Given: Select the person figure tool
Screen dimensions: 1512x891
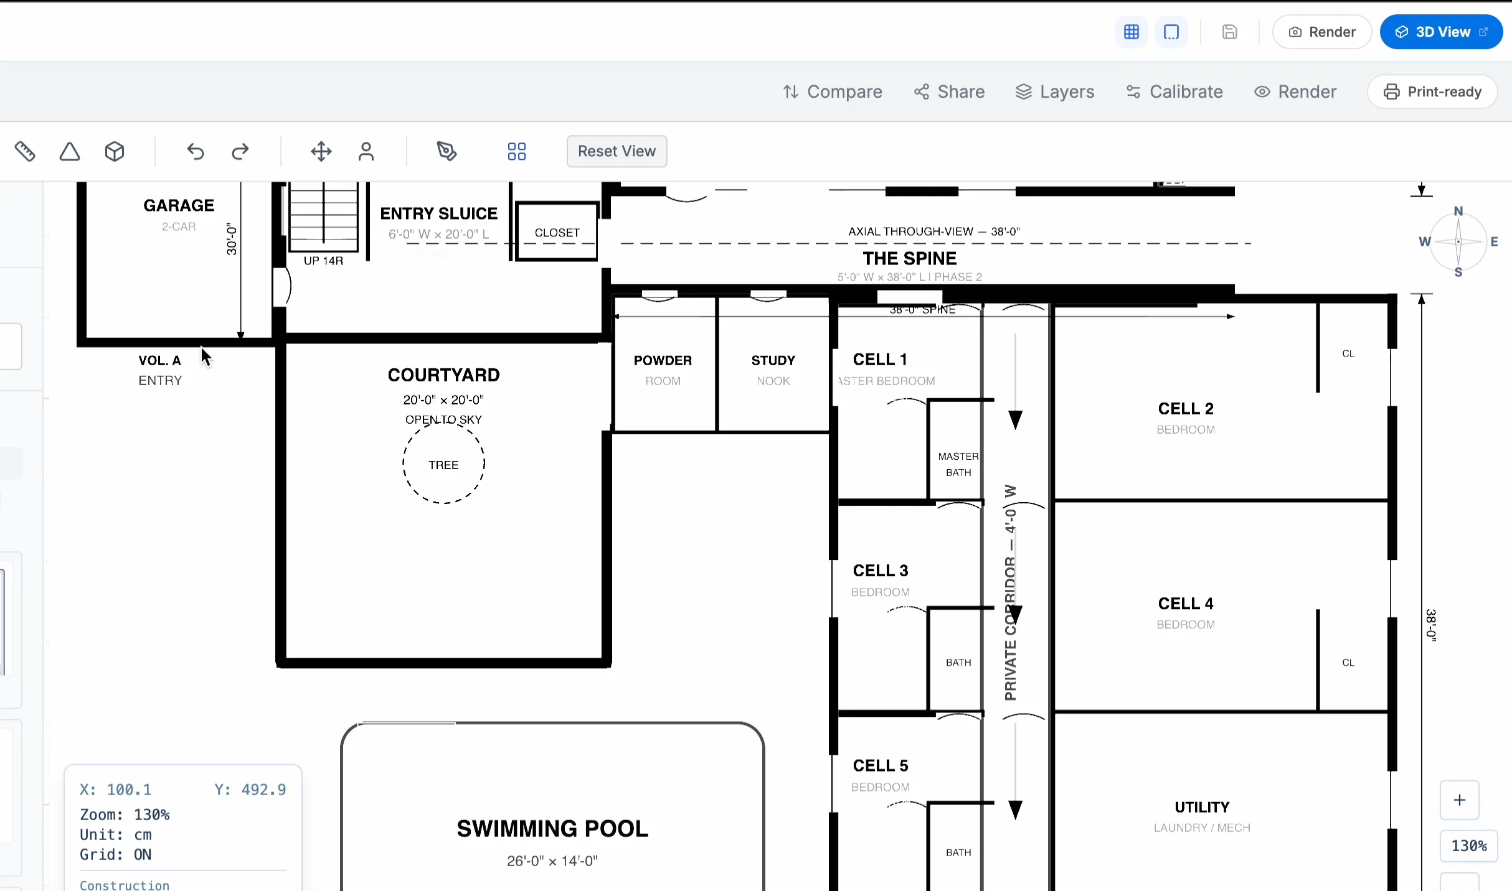Looking at the screenshot, I should click(x=366, y=151).
